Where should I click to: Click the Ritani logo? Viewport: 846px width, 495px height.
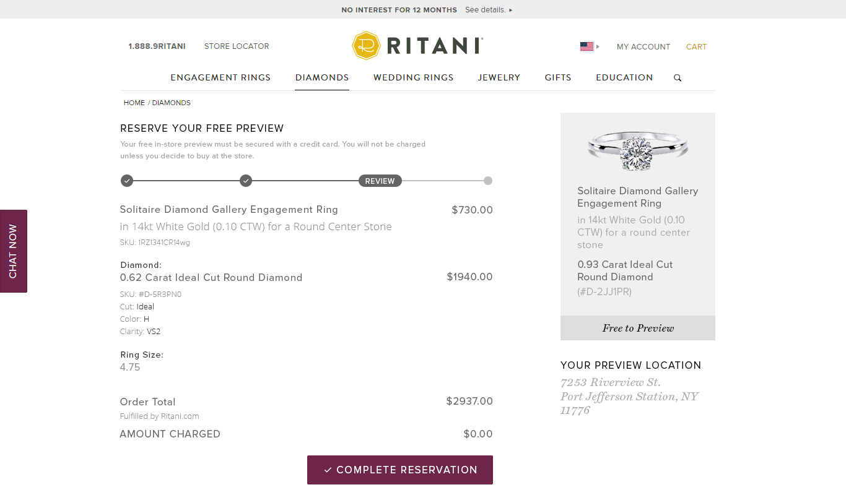click(416, 45)
